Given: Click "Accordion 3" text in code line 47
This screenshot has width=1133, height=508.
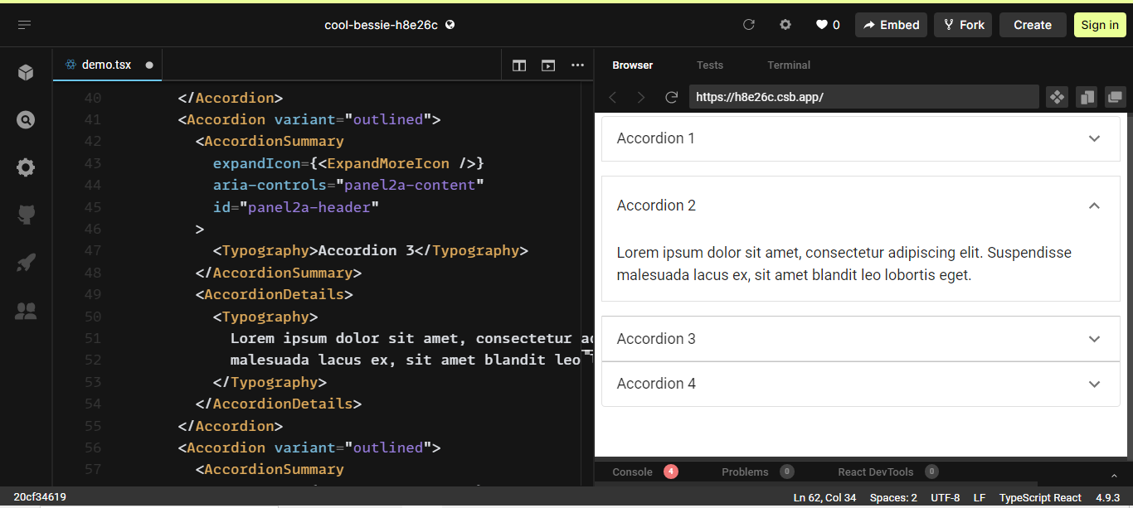Looking at the screenshot, I should [x=366, y=250].
